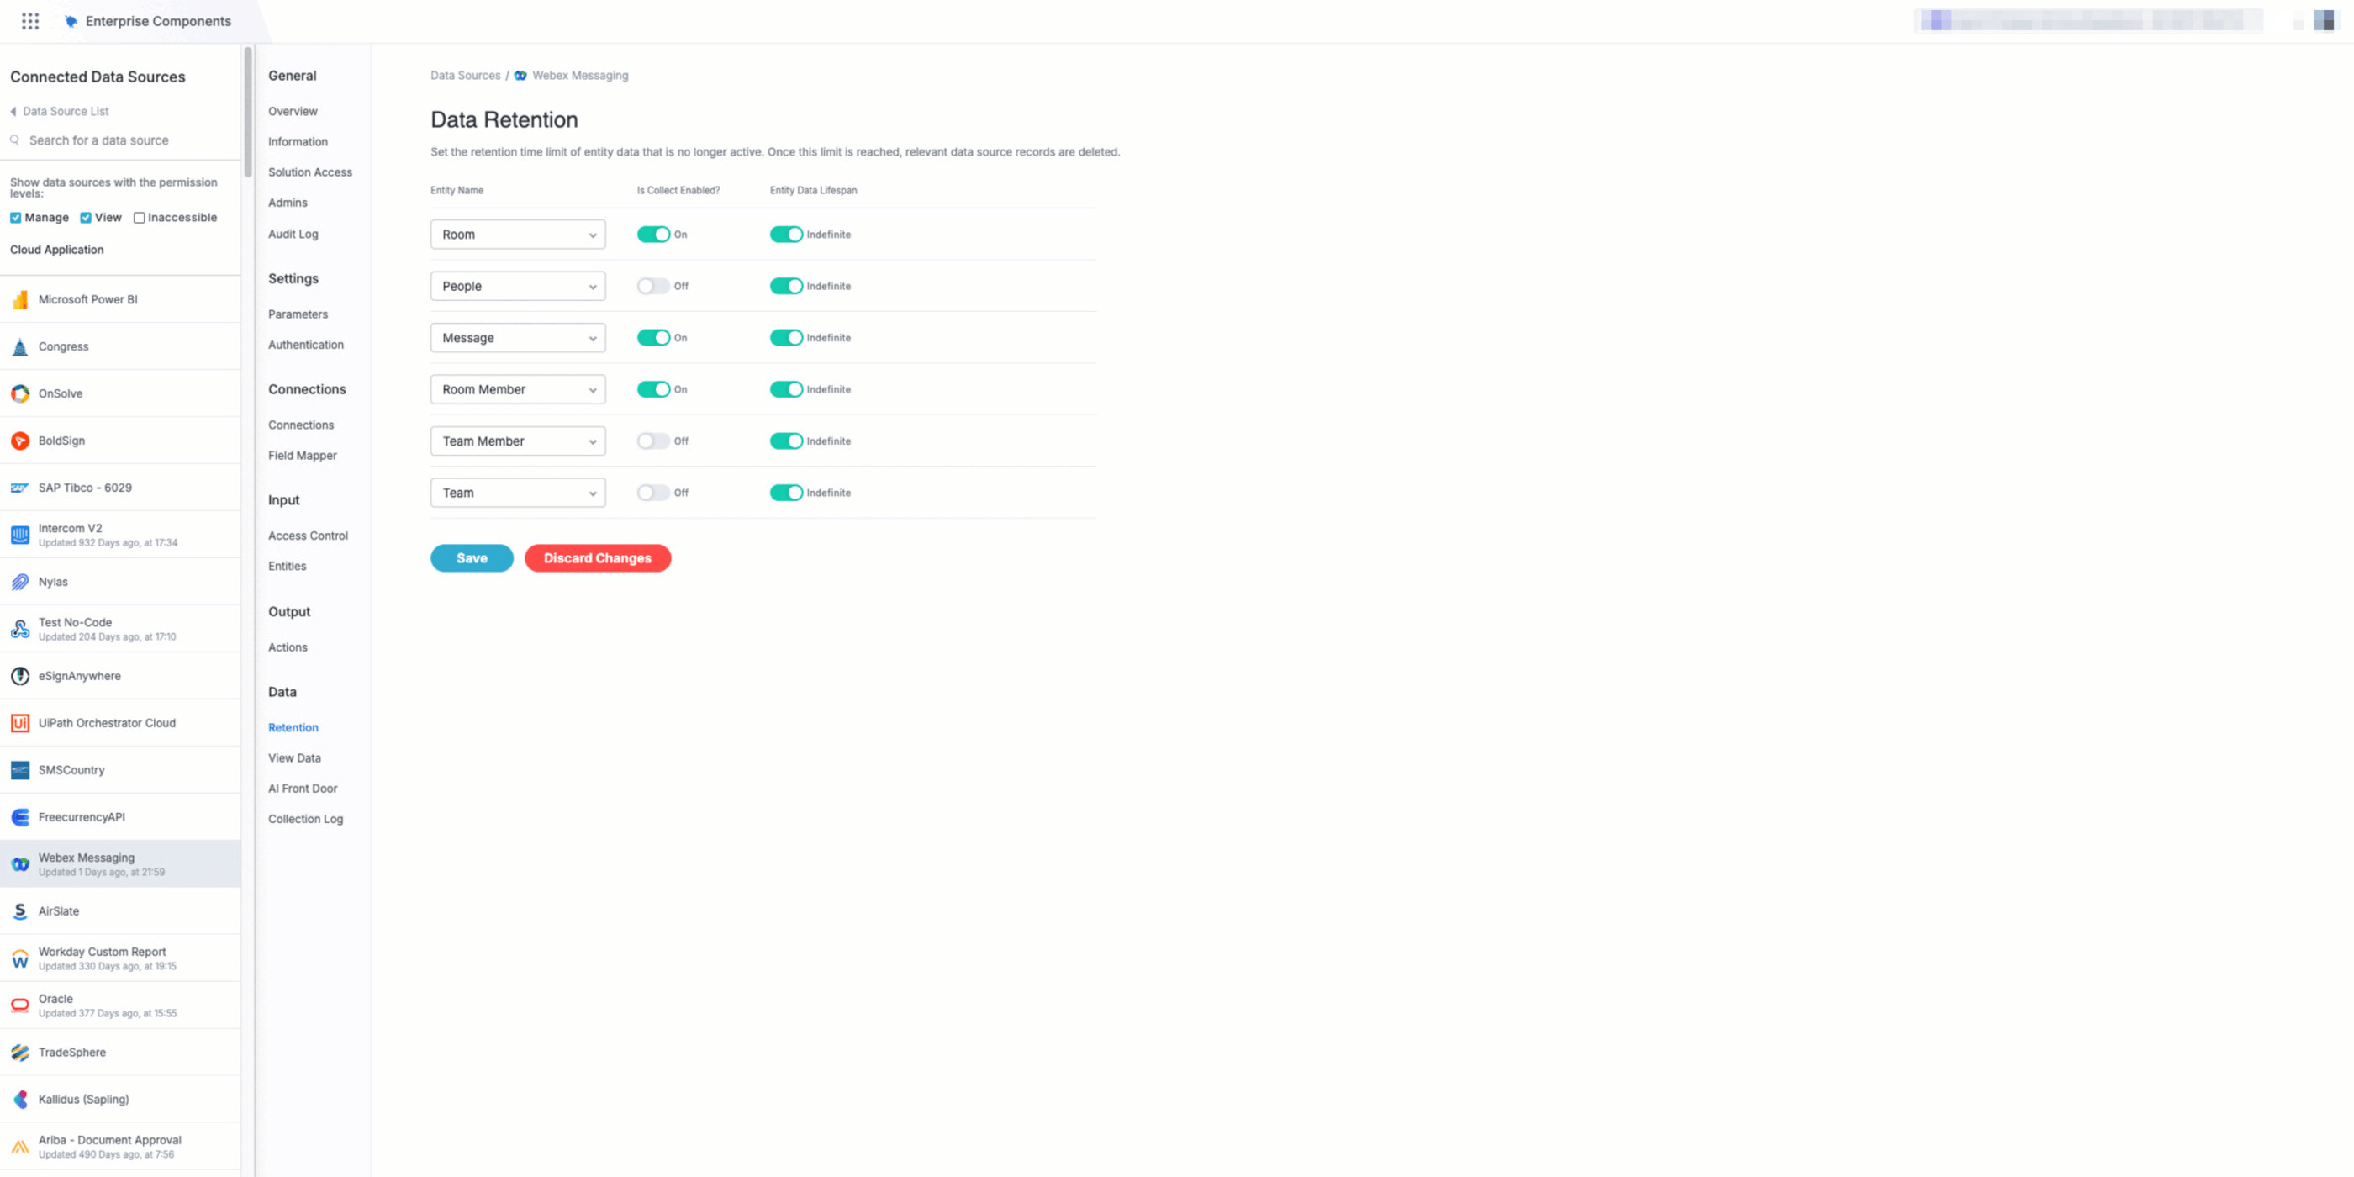Click the OnSolve data source icon
Viewport: 2354px width, 1177px height.
click(20, 393)
